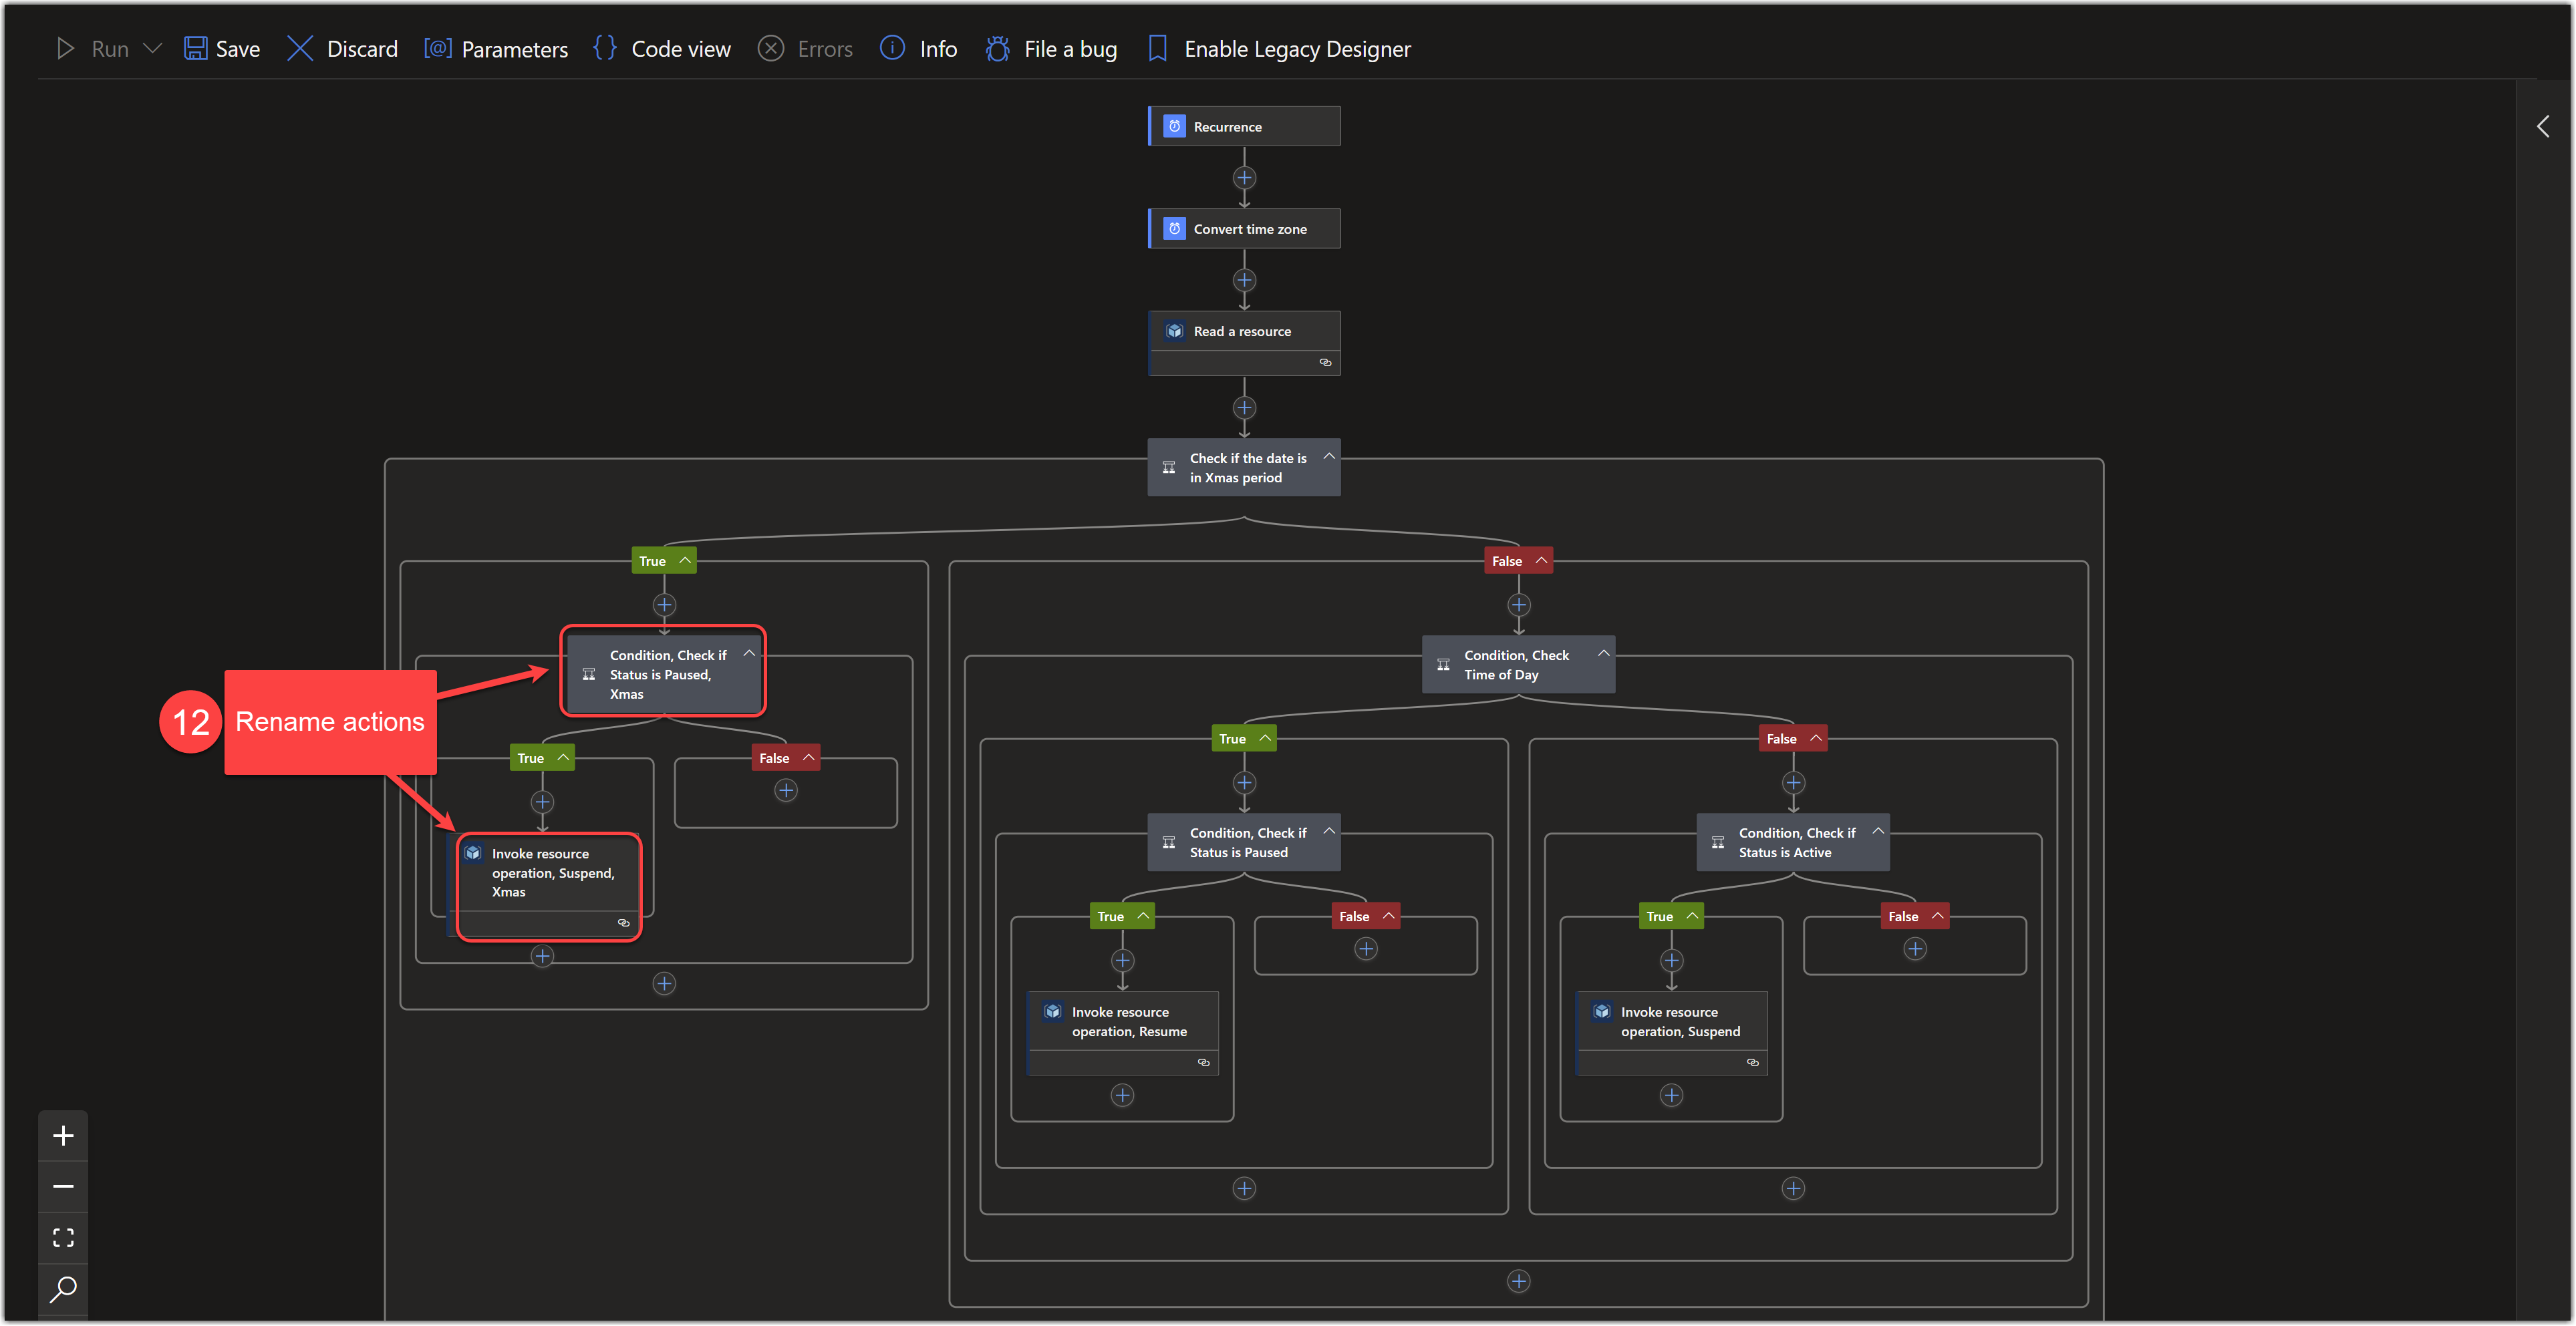Collapse the Xmas period False branch

pyautogui.click(x=1541, y=561)
